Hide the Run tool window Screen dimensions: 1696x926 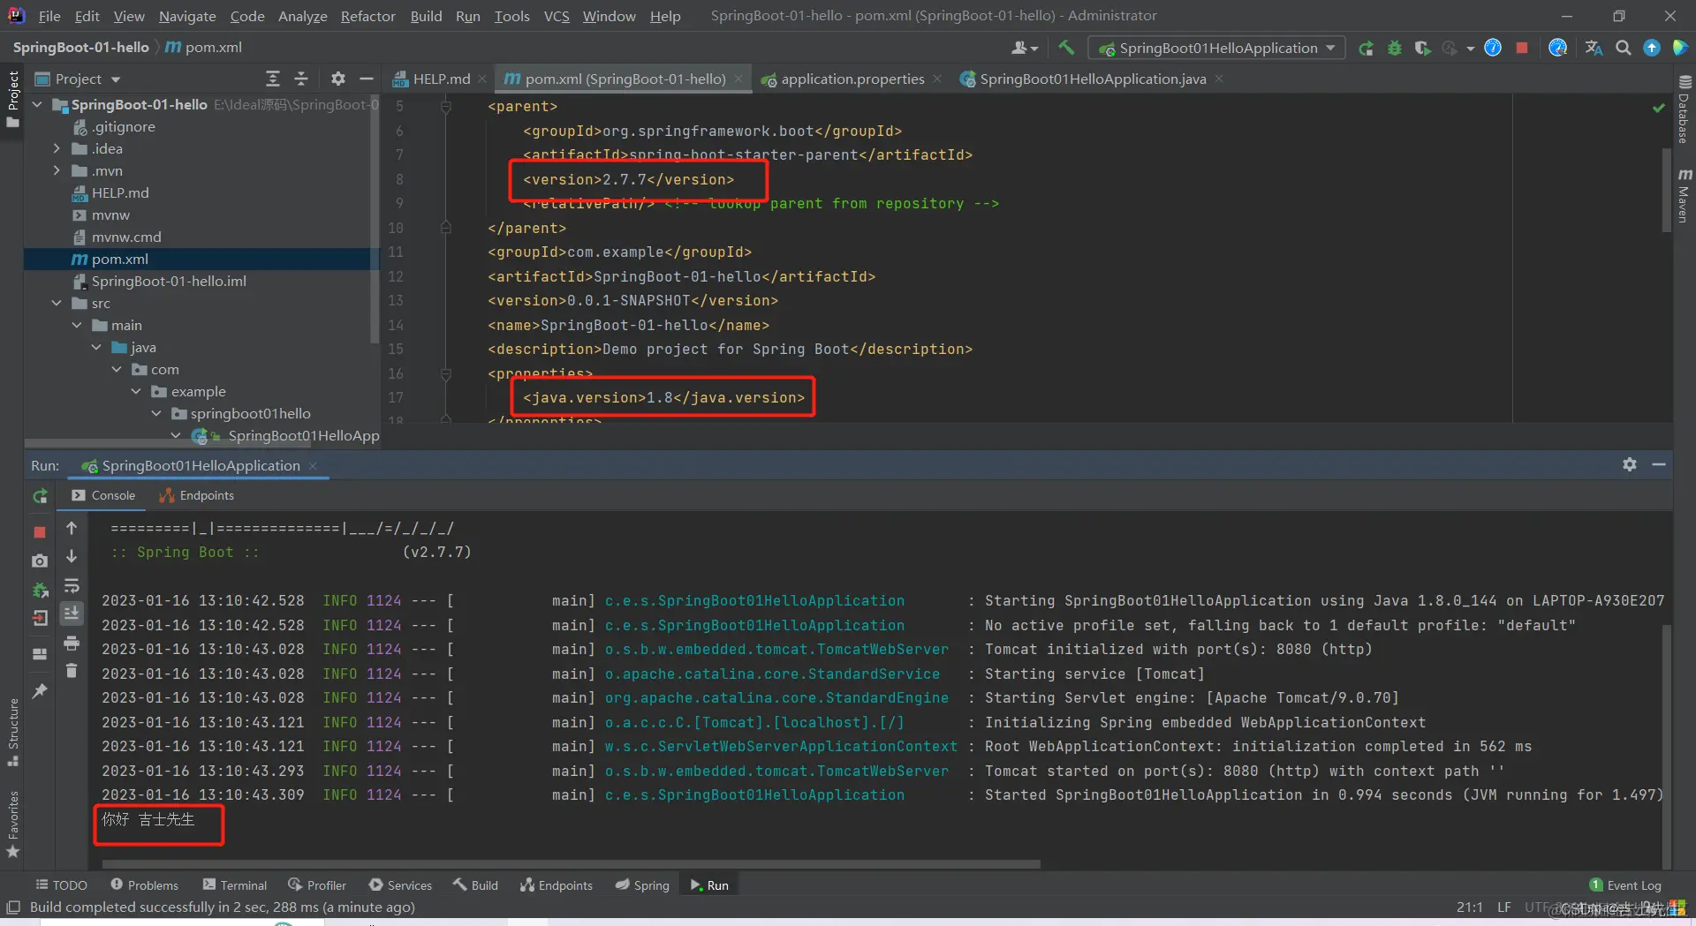point(1659,464)
